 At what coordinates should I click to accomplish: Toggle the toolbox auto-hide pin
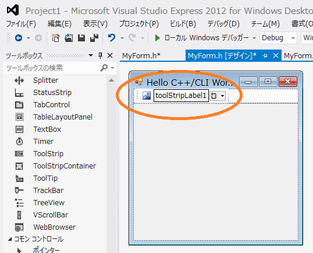pyautogui.click(x=101, y=55)
